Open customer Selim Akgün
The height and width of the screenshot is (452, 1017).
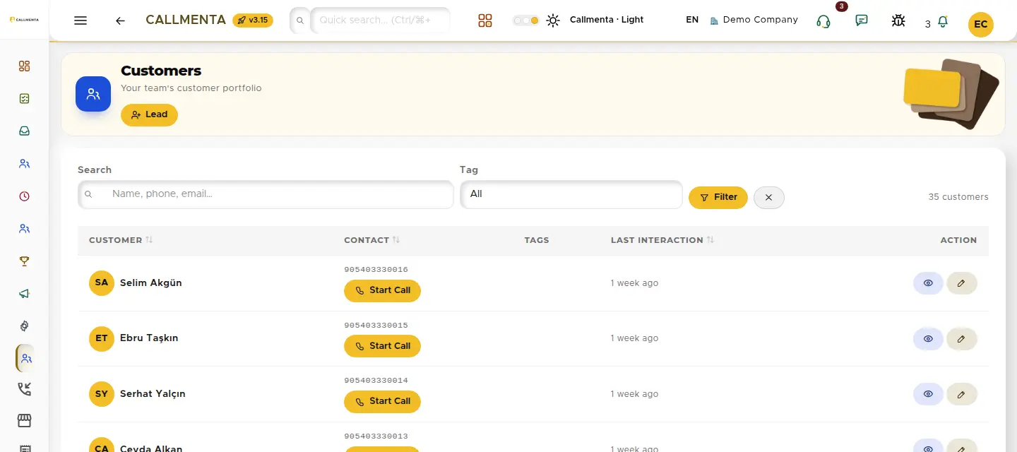point(151,282)
